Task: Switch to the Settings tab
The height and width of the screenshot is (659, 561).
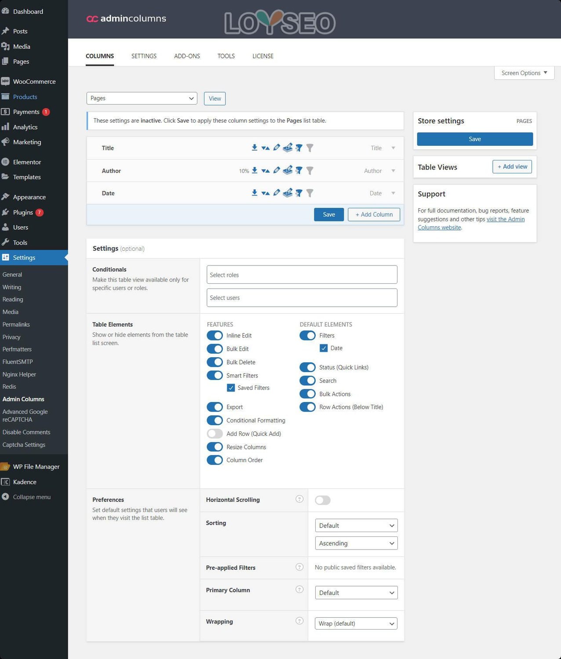Action: pyautogui.click(x=144, y=56)
